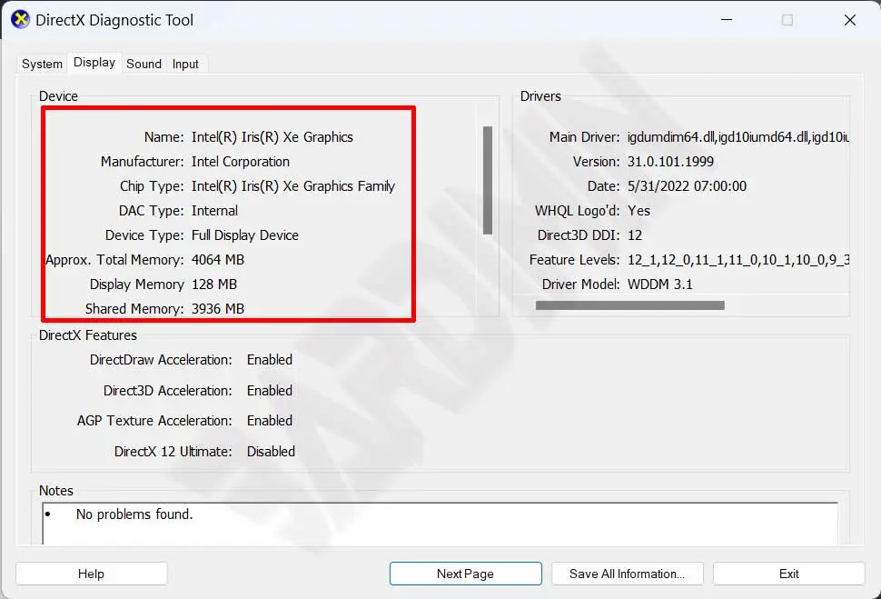Click the Device panel vertical scrollbar thumb
The height and width of the screenshot is (599, 881).
(488, 180)
